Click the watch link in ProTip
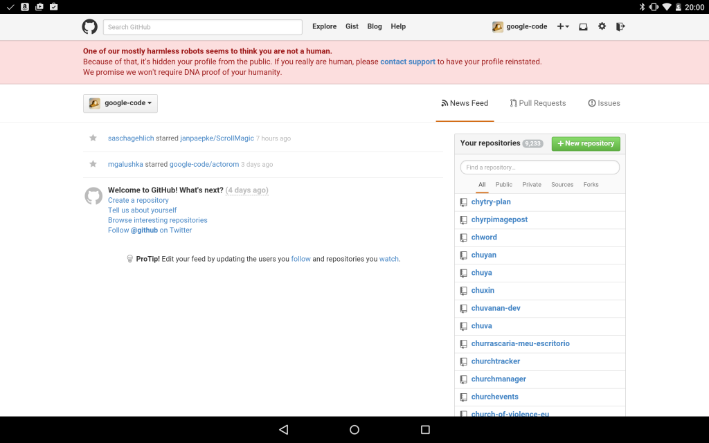The image size is (709, 443). pos(389,259)
